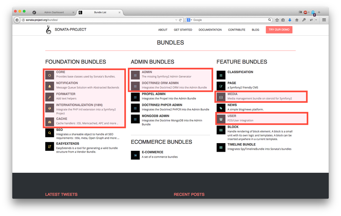Click the News bundle tag icon
Viewport: 341px width, 216px height.
coord(221,108)
